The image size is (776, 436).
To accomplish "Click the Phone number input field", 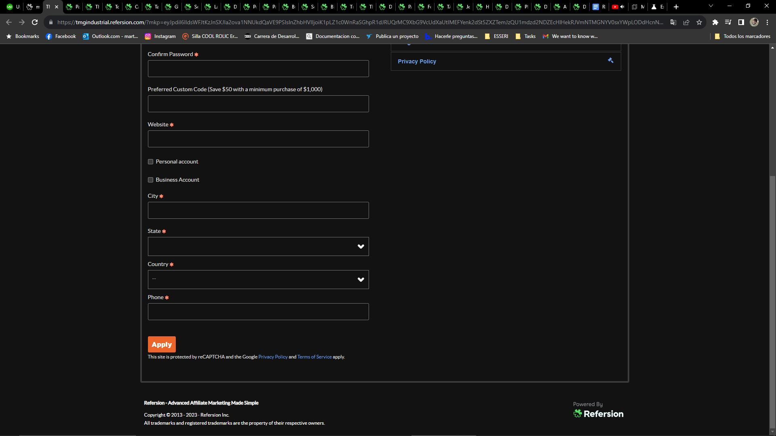I will [258, 311].
